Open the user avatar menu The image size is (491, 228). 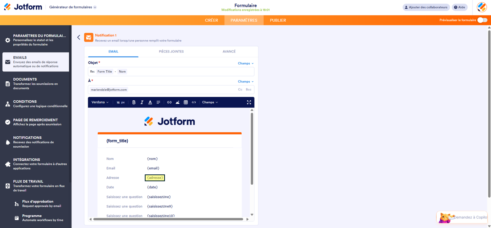482,7
